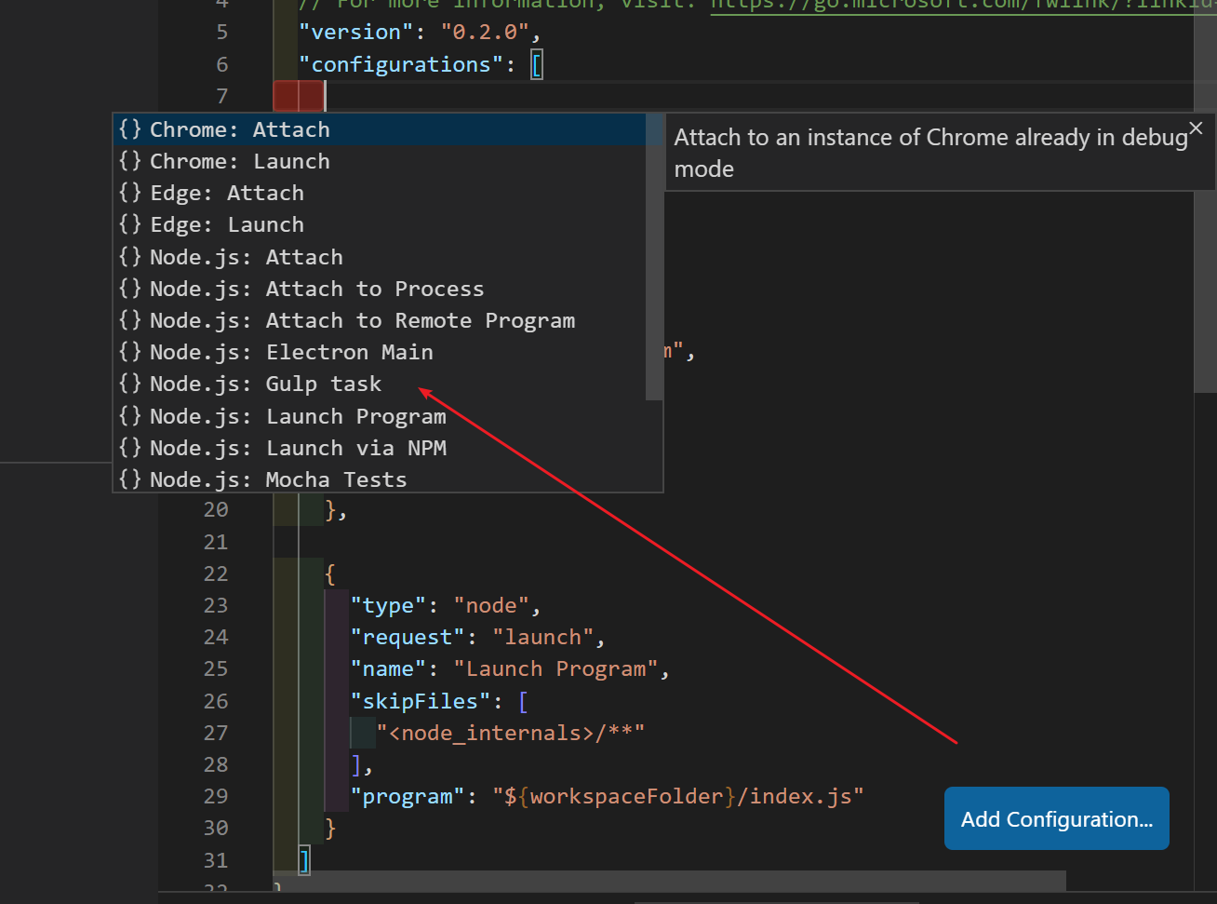This screenshot has width=1217, height=904.
Task: Click the horizontal scrollbar at editor bottom
Action: 669,881
